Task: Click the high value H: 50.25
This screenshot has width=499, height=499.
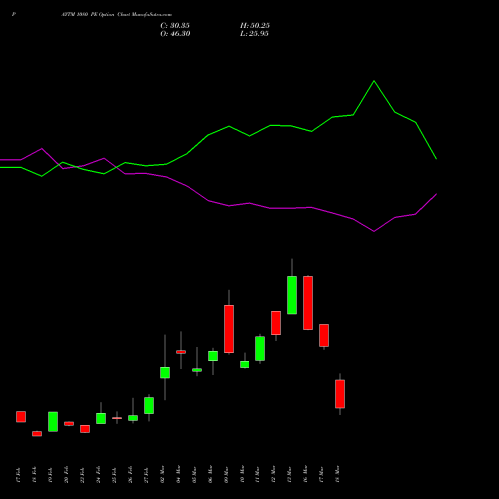Action: click(254, 26)
